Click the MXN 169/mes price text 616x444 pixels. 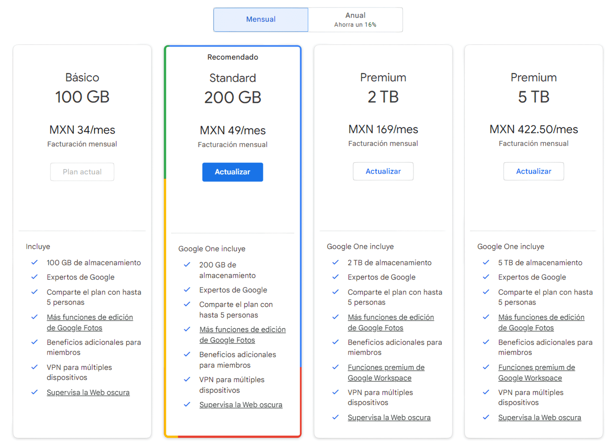coord(383,129)
